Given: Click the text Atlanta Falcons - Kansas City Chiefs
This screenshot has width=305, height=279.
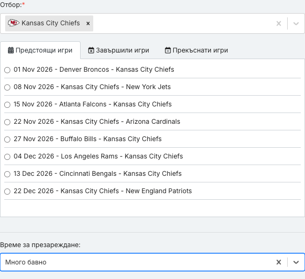Looking at the screenshot, I should pos(115,104).
